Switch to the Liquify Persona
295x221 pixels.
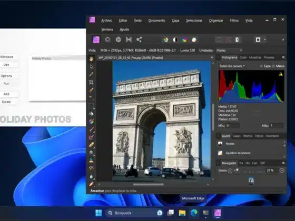(108, 39)
